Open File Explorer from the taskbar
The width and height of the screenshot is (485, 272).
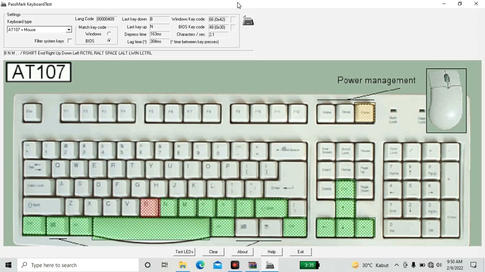pos(183,265)
